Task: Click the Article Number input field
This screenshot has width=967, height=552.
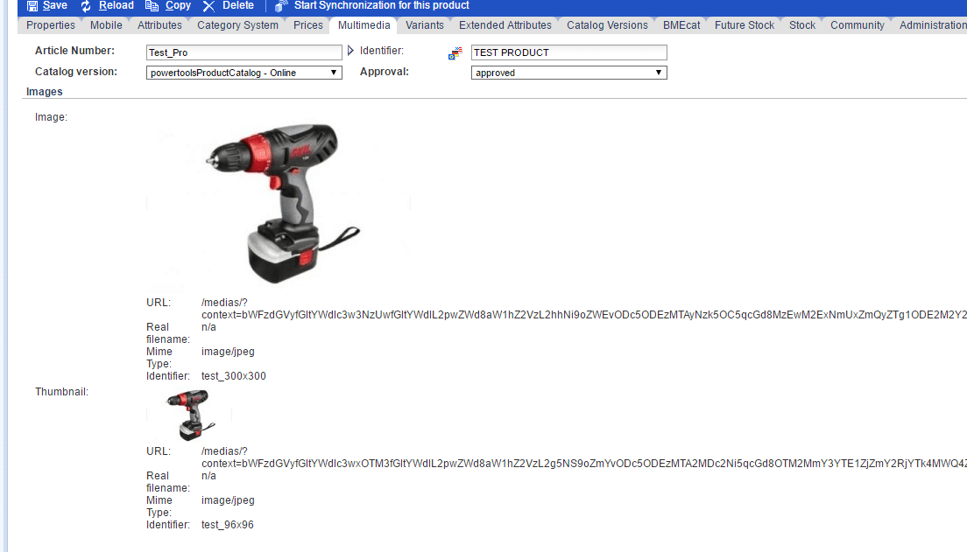Action: tap(244, 52)
